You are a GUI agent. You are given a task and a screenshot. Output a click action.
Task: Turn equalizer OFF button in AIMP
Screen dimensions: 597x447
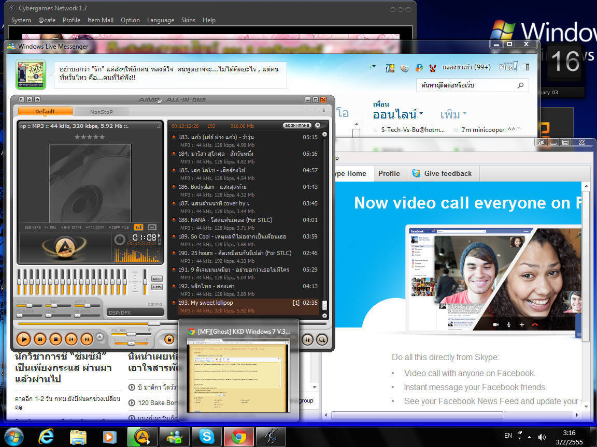point(157,279)
